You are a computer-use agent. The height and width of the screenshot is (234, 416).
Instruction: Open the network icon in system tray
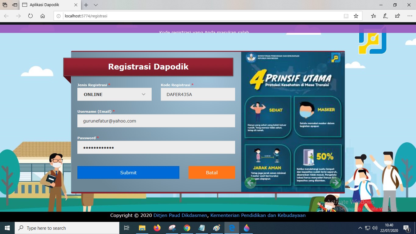[x=368, y=228]
